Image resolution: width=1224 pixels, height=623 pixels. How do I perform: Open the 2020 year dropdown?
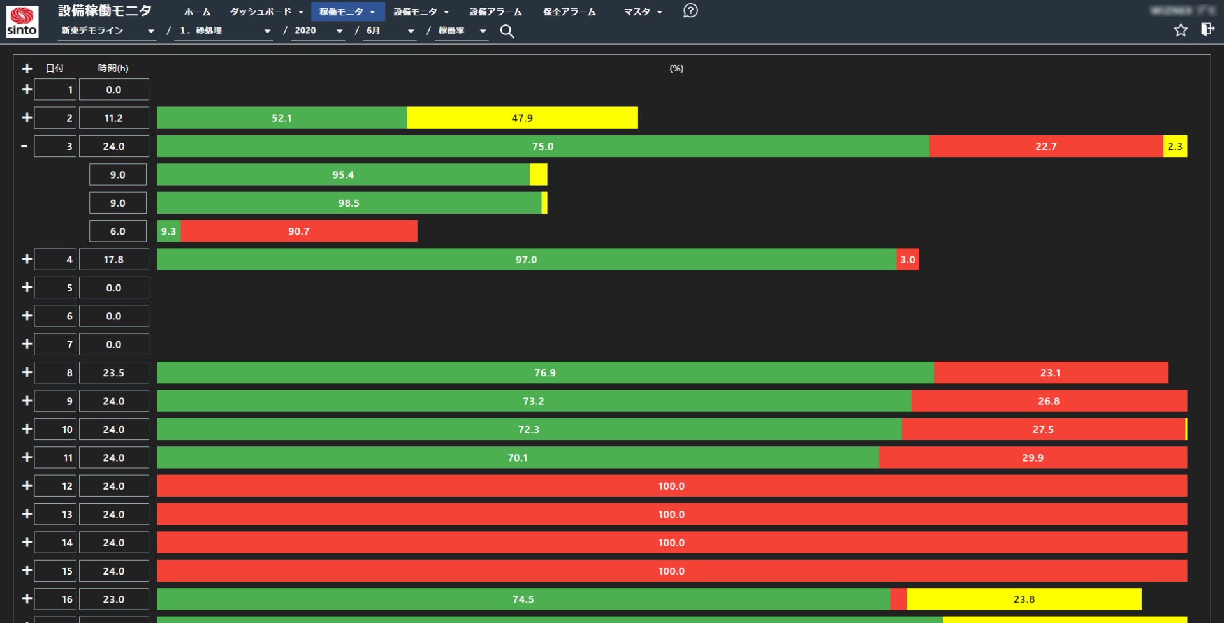pyautogui.click(x=318, y=31)
